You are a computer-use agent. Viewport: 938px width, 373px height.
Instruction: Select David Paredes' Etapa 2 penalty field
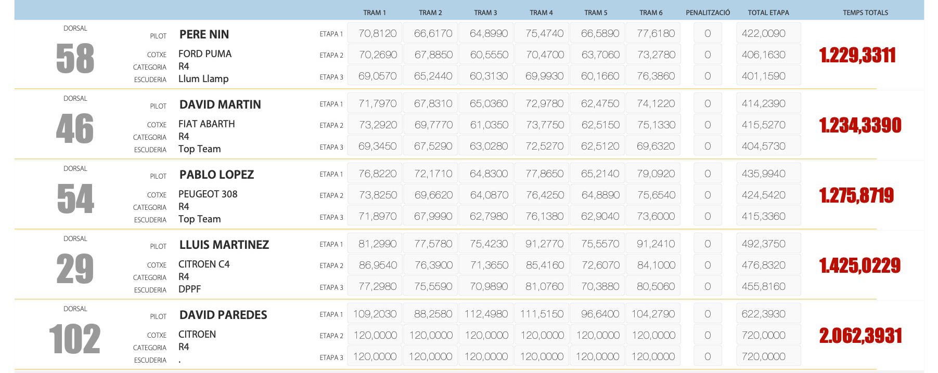(x=708, y=335)
